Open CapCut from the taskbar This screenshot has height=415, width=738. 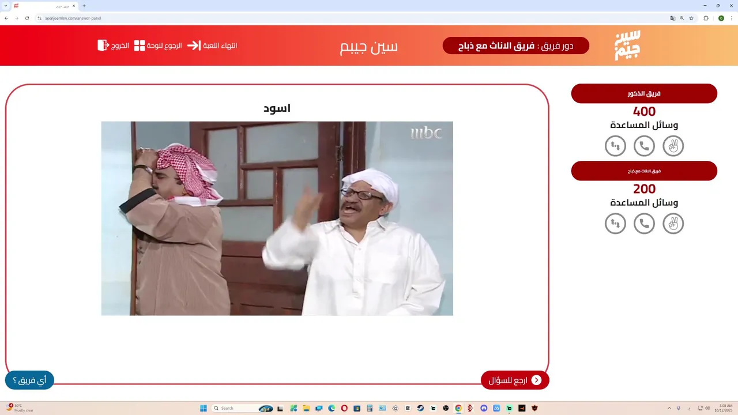[x=408, y=408]
